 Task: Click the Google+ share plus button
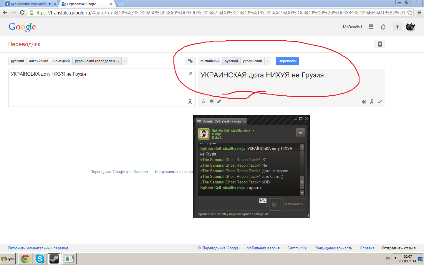[x=397, y=27]
